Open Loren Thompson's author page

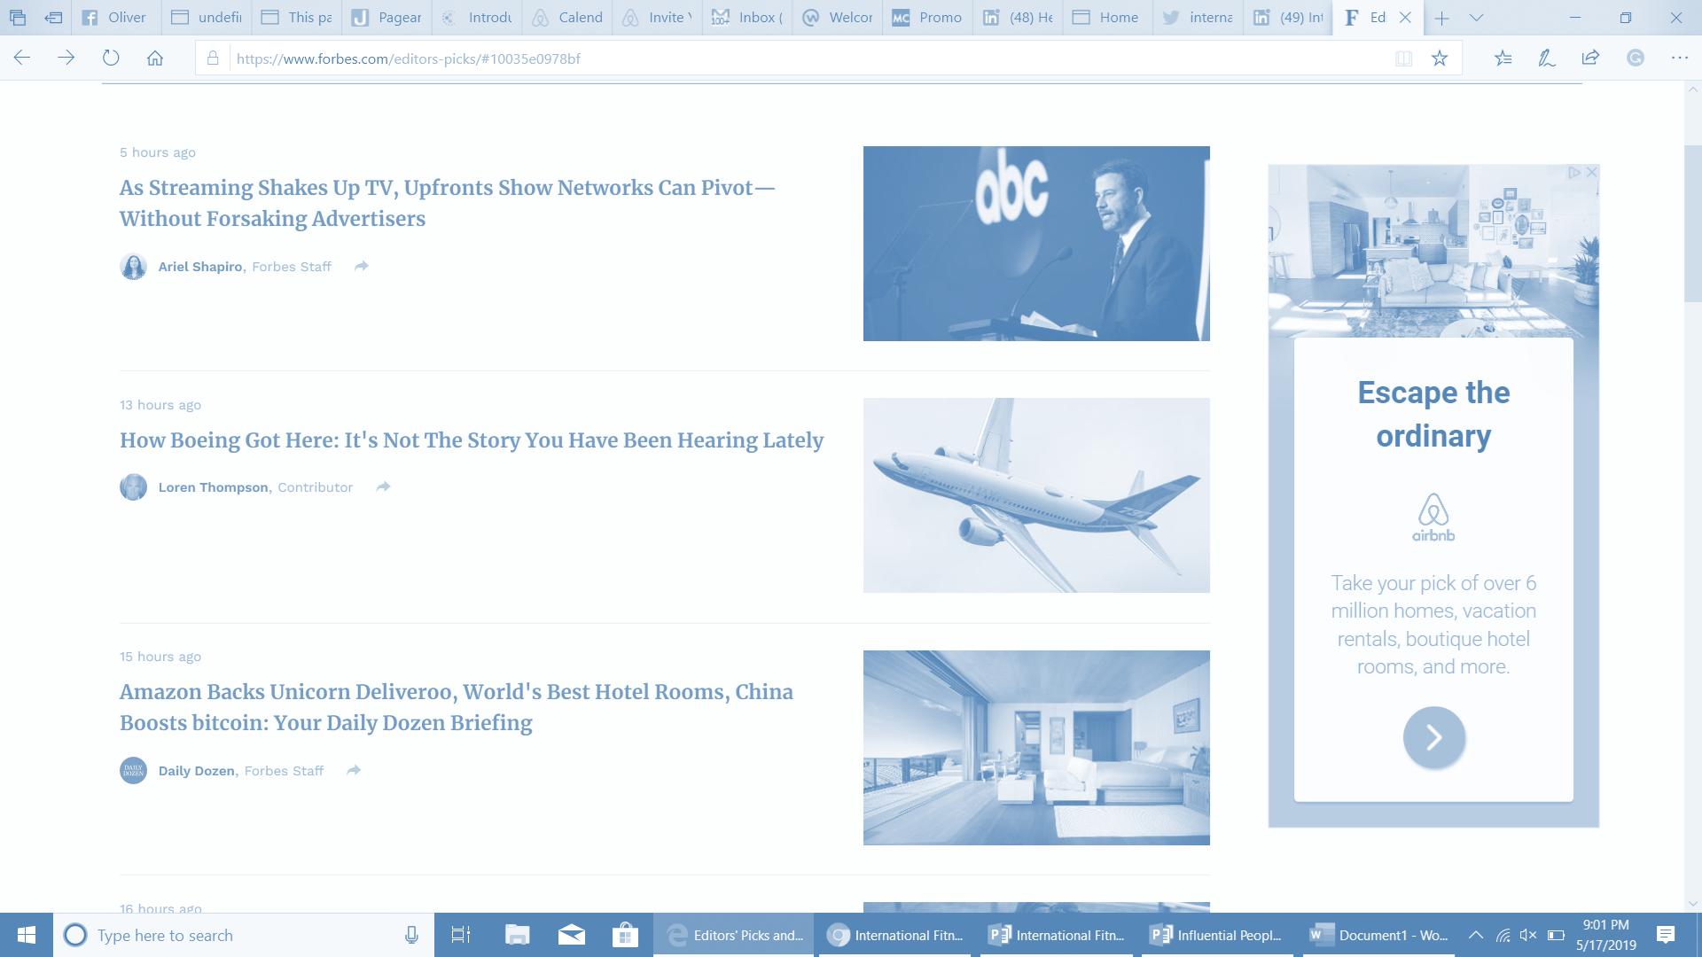[x=214, y=487]
